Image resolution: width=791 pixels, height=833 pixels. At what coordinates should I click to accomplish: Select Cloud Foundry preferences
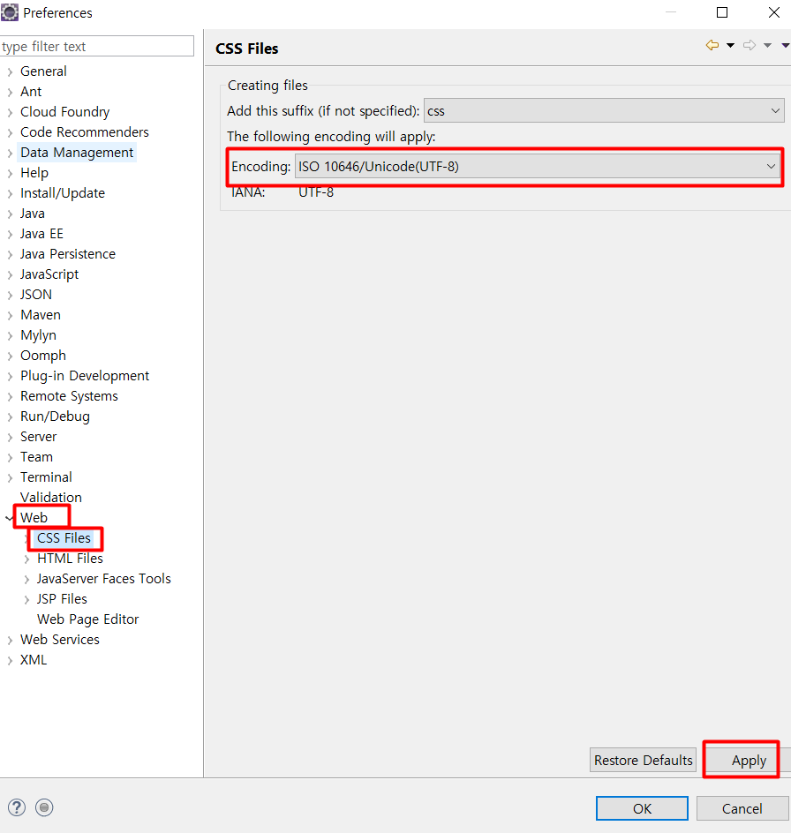click(x=64, y=111)
